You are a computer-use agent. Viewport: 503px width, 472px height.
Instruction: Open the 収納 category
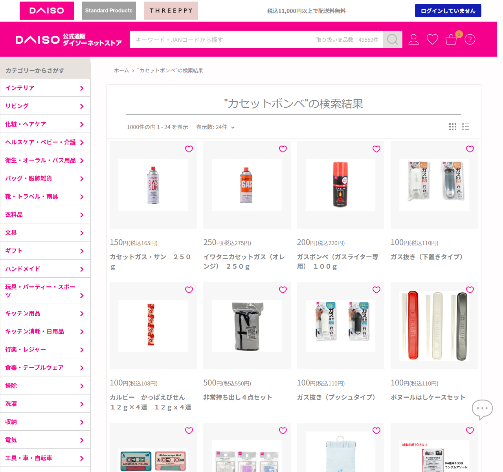(x=45, y=422)
